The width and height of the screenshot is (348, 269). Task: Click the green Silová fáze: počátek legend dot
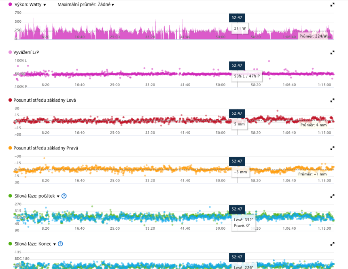click(10, 196)
